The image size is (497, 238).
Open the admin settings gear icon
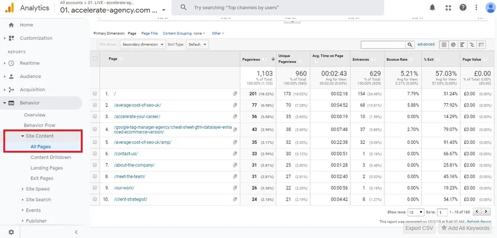11,232
